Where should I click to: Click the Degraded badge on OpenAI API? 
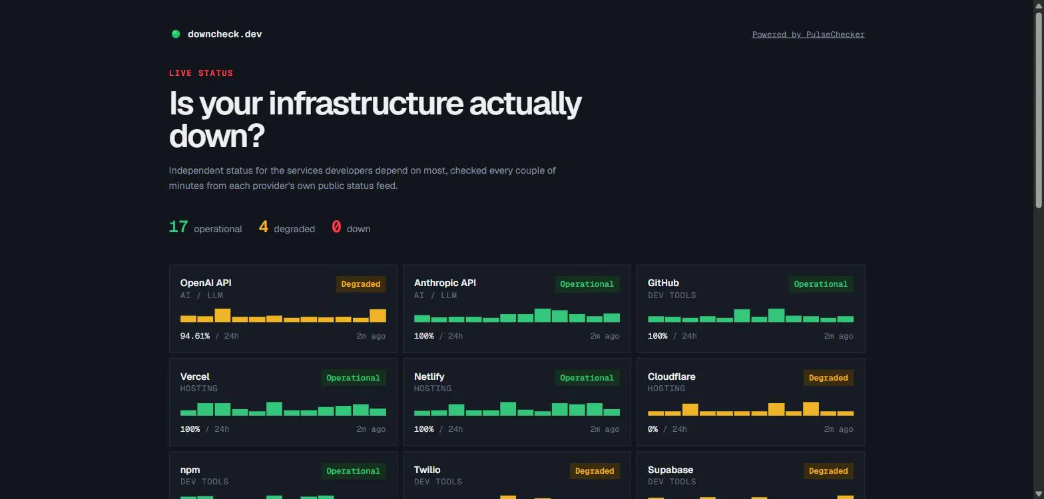361,284
